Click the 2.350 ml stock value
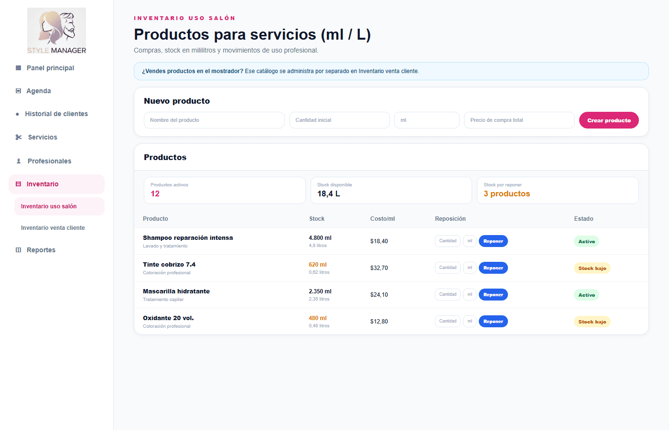This screenshot has height=430, width=669. [320, 291]
